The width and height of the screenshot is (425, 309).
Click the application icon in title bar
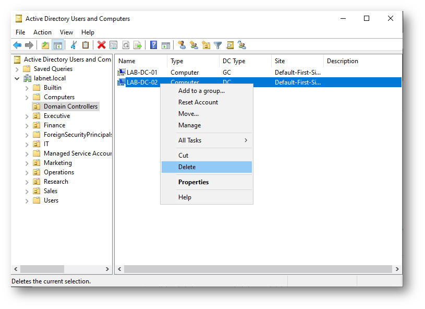(x=19, y=18)
